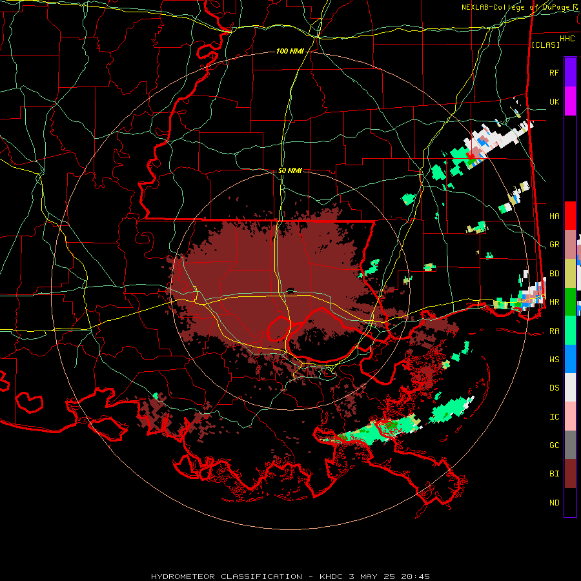
Task: Pick the brown BI legend color swatch
Action: point(570,474)
